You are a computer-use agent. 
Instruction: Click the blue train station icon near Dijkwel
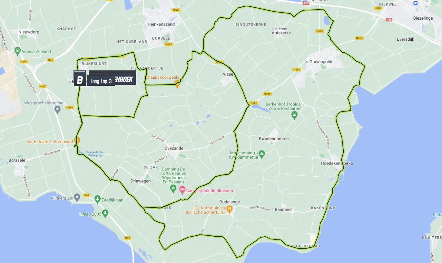click(415, 3)
